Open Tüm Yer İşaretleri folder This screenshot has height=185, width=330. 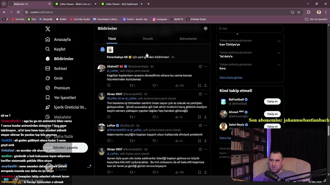pyautogui.click(x=316, y=19)
